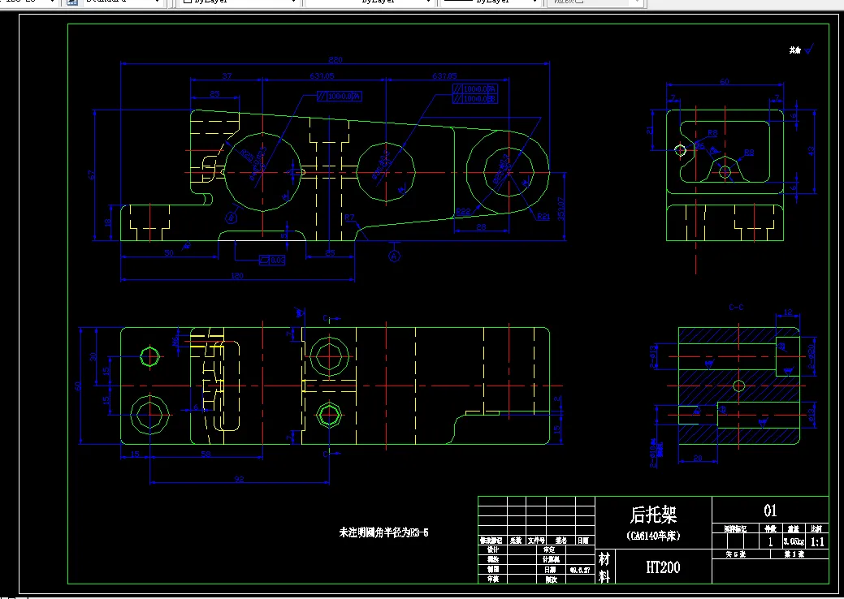The image size is (844, 599).
Task: Select the parallelism tolerance frame referencing A
Action: pyautogui.click(x=339, y=97)
